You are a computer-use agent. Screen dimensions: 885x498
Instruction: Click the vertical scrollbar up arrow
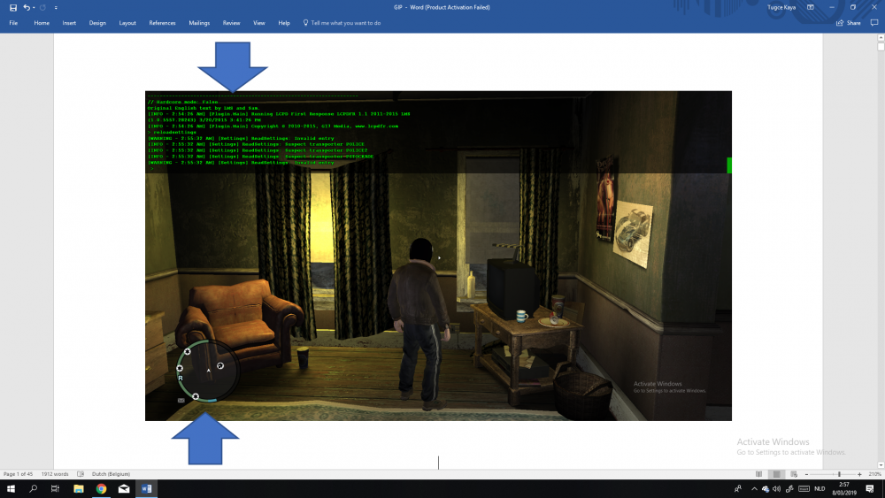click(881, 37)
